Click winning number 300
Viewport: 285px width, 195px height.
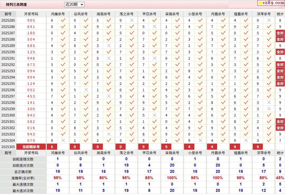(31, 109)
